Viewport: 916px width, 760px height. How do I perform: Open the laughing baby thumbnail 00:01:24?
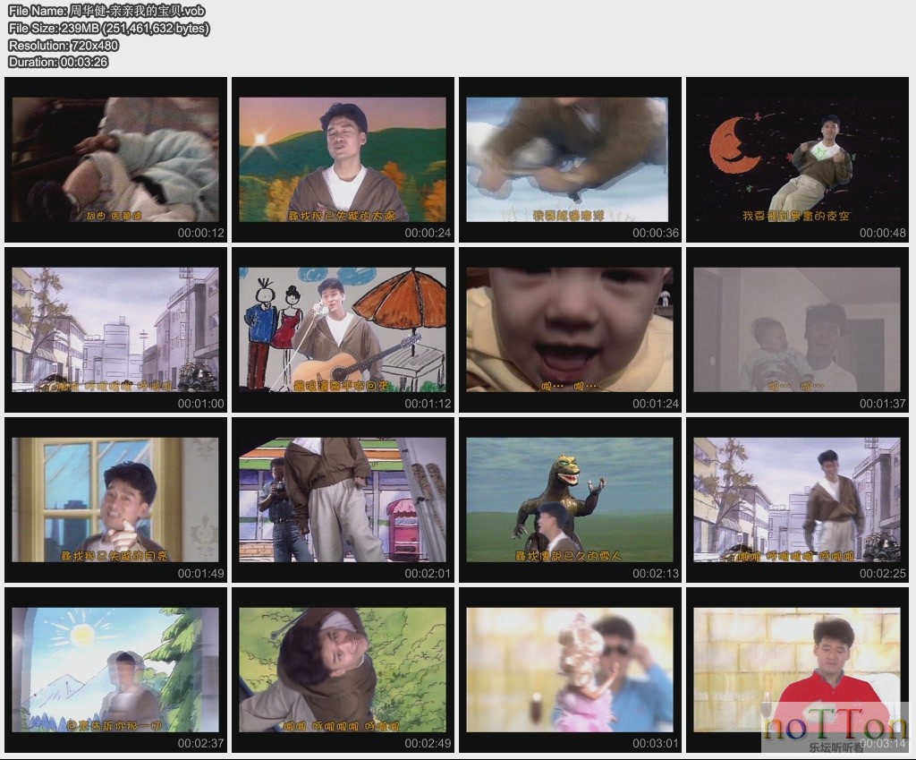[x=570, y=330]
